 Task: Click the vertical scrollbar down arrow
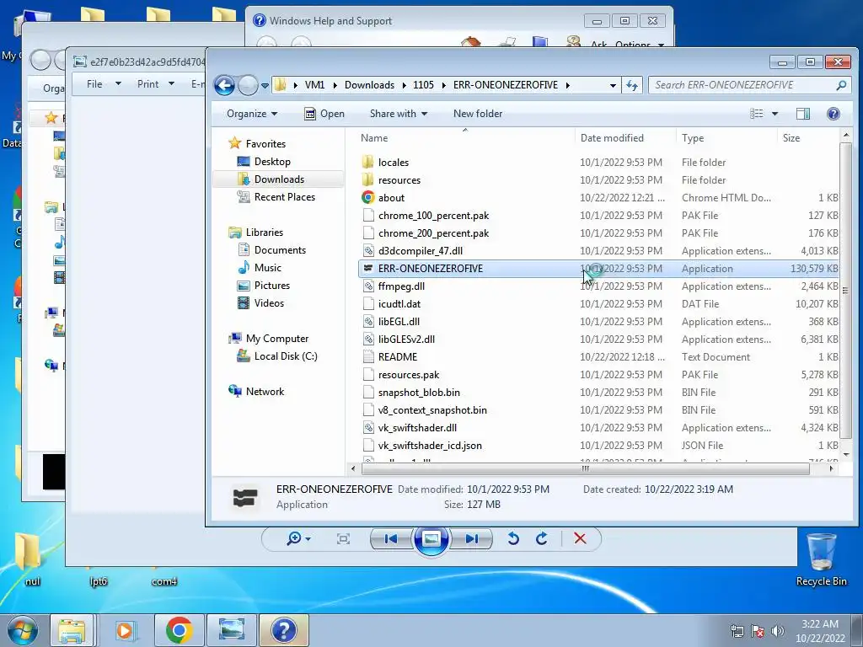pos(846,455)
